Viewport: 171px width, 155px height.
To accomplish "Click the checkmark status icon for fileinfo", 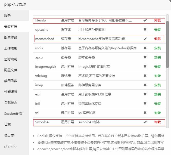I will click(145, 20).
